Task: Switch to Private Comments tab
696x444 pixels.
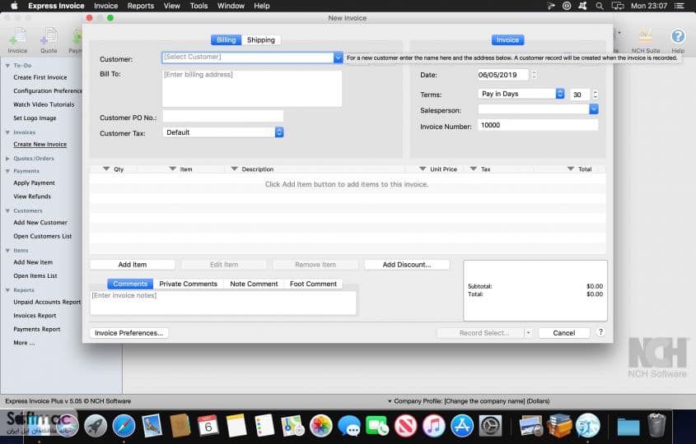Action: click(x=188, y=284)
